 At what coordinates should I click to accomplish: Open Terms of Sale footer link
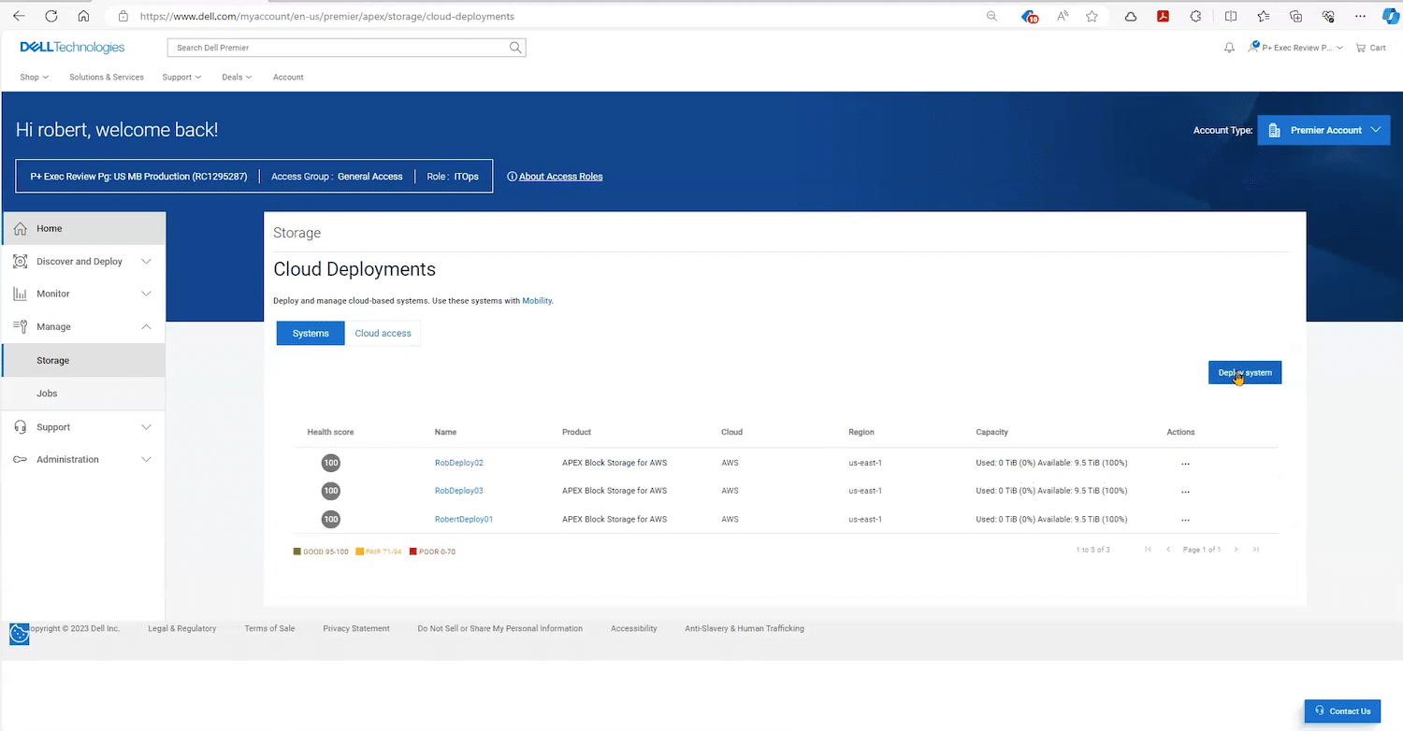click(x=269, y=628)
